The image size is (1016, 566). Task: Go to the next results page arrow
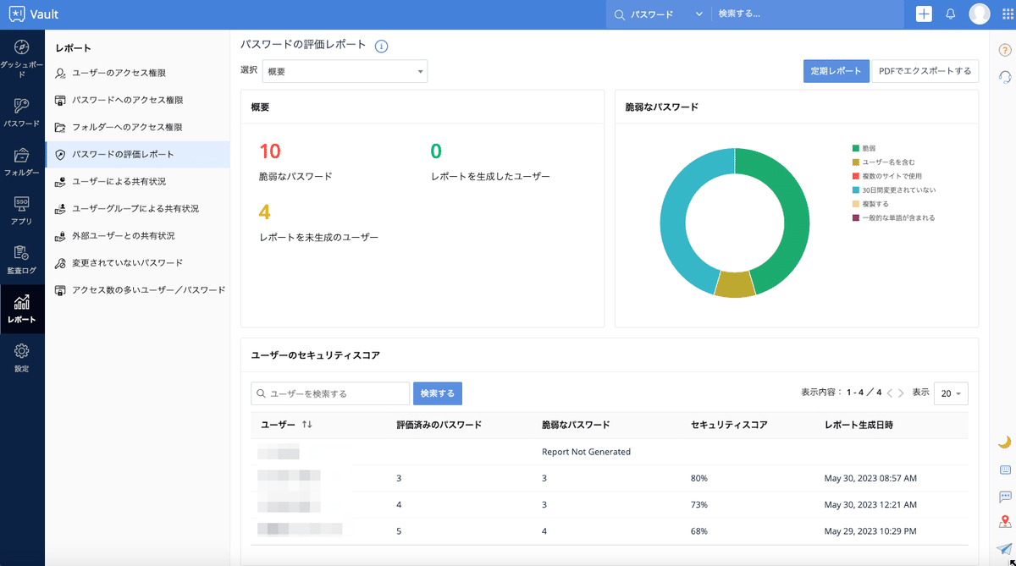point(902,393)
